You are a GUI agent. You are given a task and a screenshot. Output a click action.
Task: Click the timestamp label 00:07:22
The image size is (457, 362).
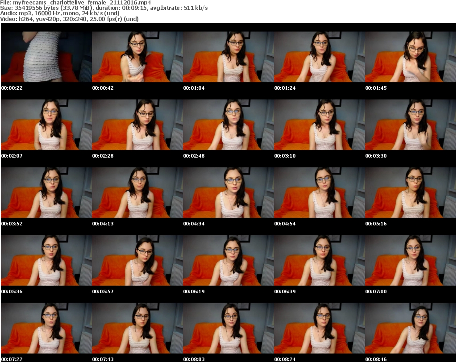(12, 359)
